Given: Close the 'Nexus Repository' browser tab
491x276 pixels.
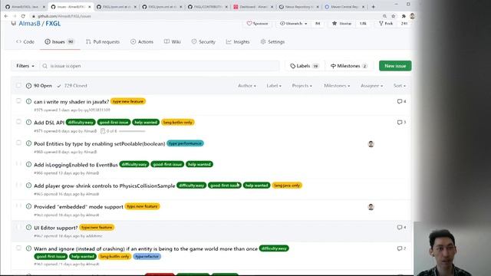Looking at the screenshot, I should (x=318, y=7).
